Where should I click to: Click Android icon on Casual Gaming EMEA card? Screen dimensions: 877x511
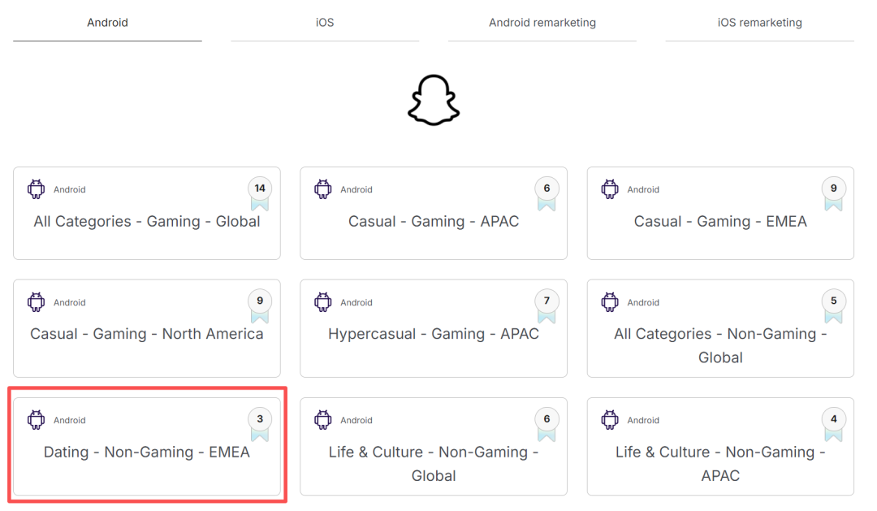point(610,189)
